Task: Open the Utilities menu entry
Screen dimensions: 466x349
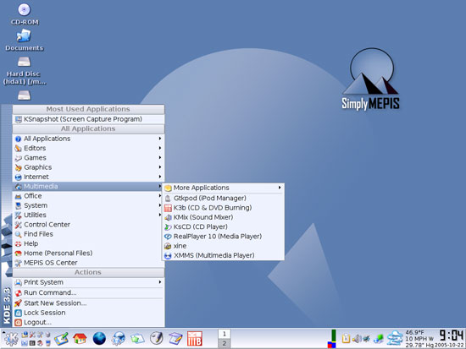Action: pos(88,215)
